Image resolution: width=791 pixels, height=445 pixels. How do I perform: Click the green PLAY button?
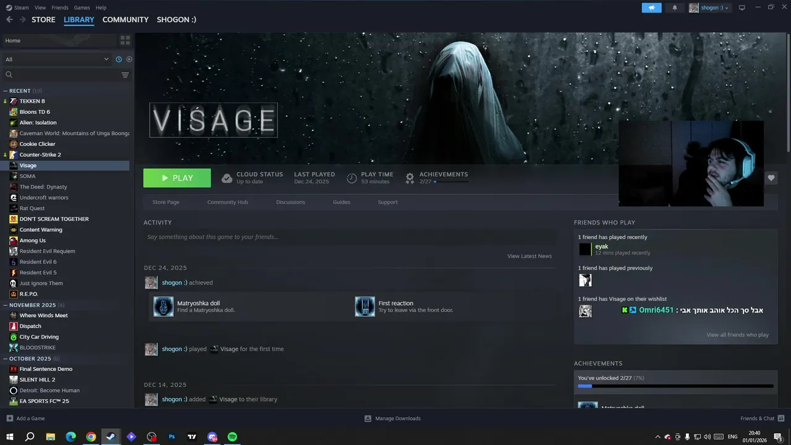pyautogui.click(x=177, y=178)
